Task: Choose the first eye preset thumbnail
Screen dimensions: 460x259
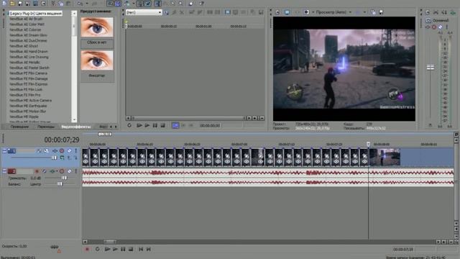Action: tap(97, 27)
